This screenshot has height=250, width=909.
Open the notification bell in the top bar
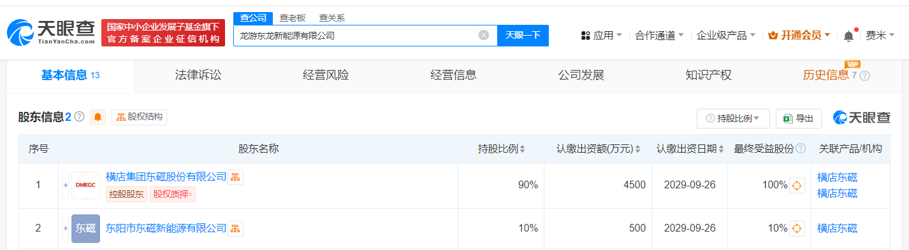point(848,36)
